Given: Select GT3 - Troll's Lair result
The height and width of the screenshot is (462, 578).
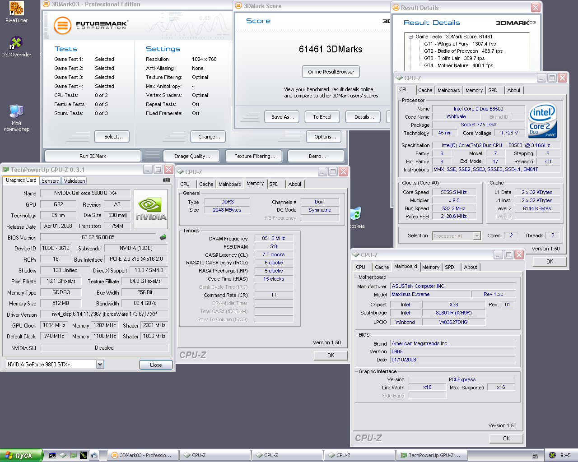Looking at the screenshot, I should pos(454,59).
